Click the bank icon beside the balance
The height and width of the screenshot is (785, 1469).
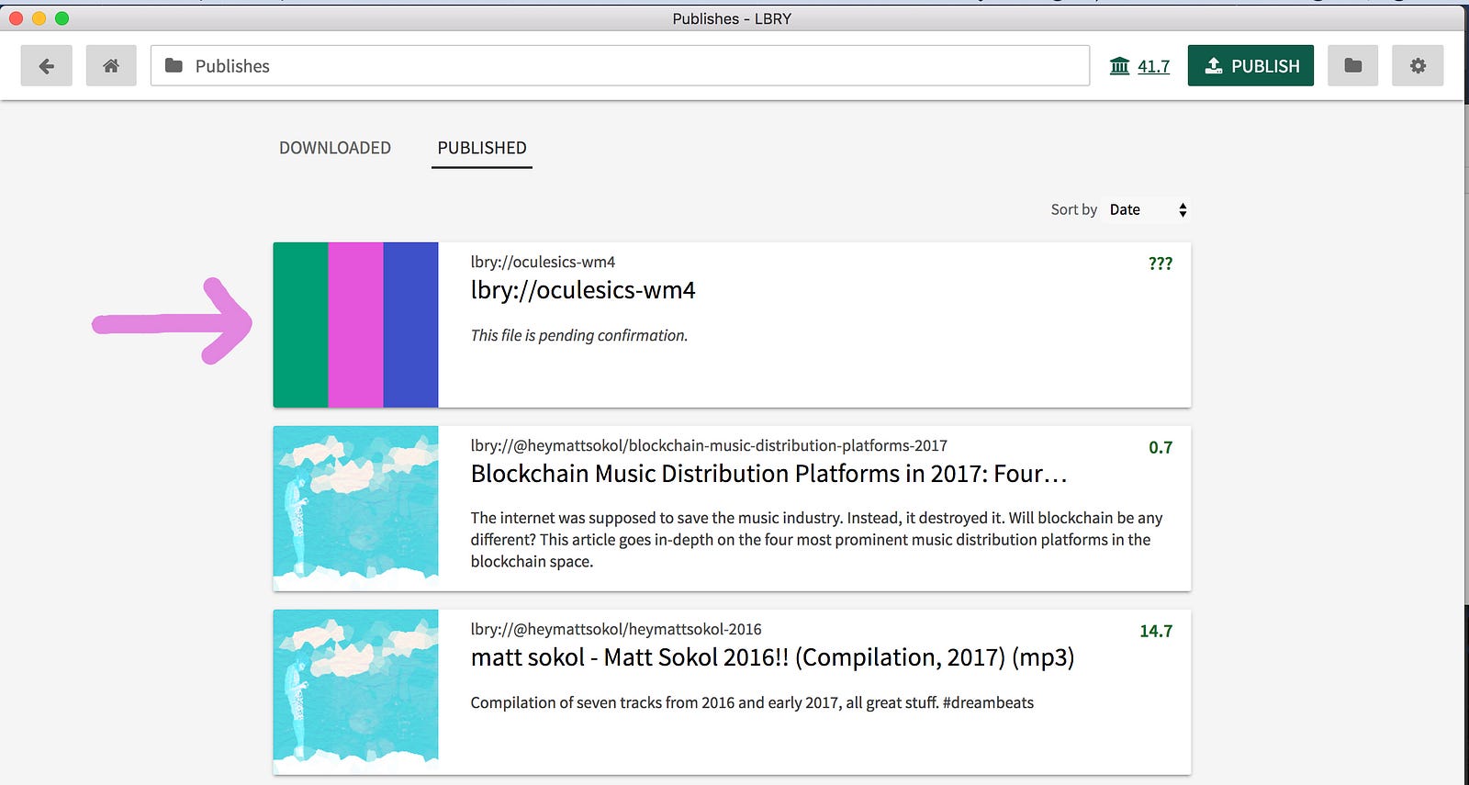click(1119, 66)
